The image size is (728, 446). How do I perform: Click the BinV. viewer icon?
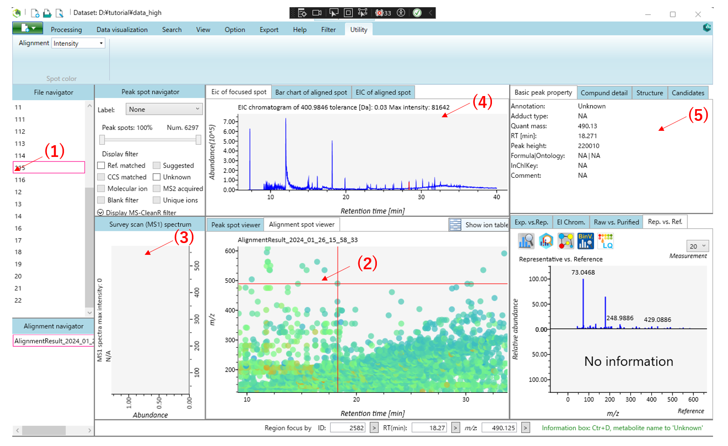click(x=585, y=241)
